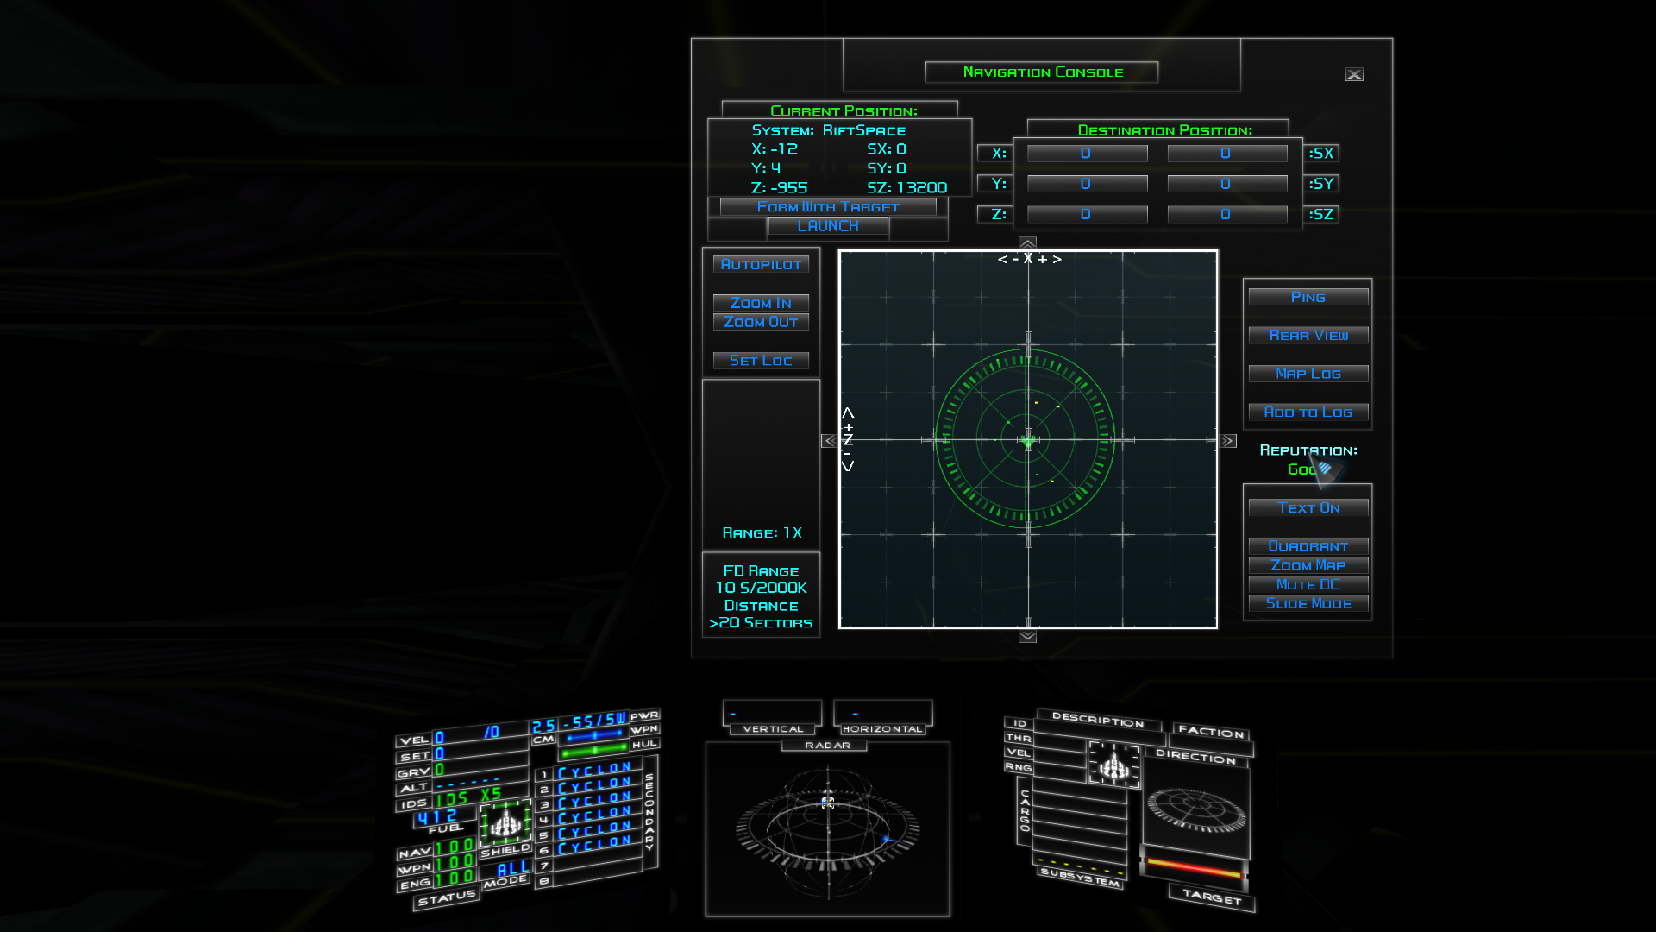
Task: Click Zoom In on nav map
Action: click(761, 303)
